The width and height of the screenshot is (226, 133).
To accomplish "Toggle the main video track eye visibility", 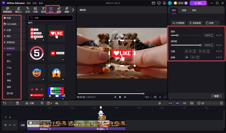I will 9,125.
